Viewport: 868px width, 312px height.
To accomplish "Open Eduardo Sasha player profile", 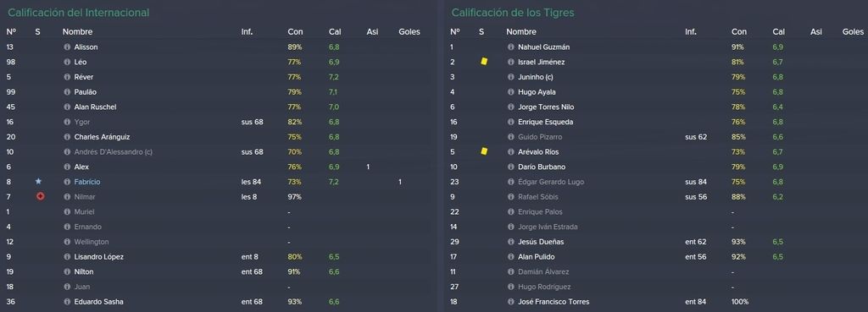I will (98, 302).
